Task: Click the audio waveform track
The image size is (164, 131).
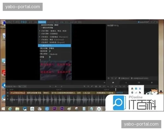Action: coord(57,100)
